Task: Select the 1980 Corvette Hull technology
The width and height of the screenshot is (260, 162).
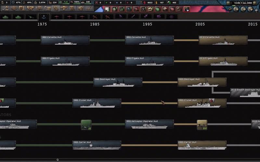Action: 65,40
